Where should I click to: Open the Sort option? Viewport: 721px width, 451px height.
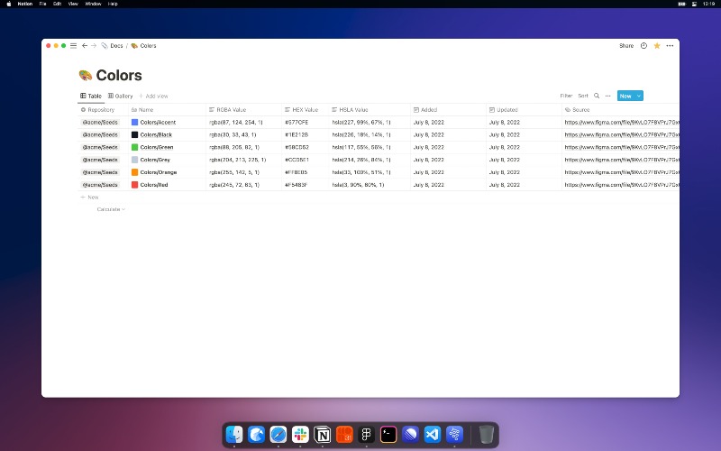tap(583, 96)
